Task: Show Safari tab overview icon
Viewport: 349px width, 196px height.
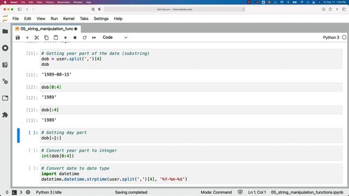Action: coord(344,9)
